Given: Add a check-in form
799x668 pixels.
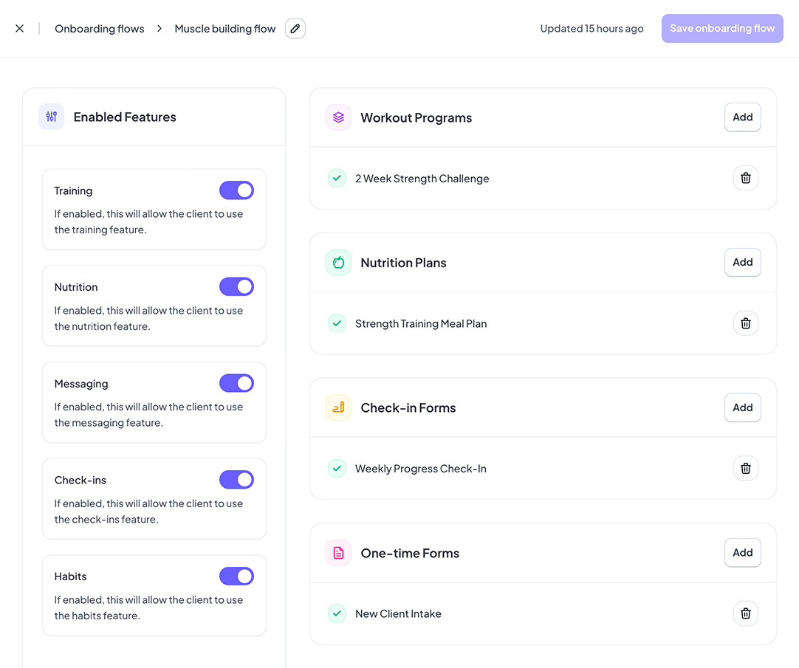Looking at the screenshot, I should pos(742,407).
